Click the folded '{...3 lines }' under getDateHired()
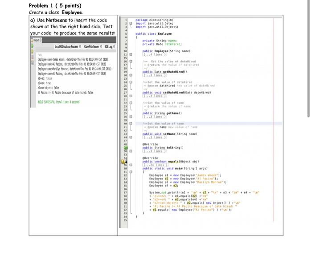The width and height of the screenshot is (312, 262). [x=155, y=75]
